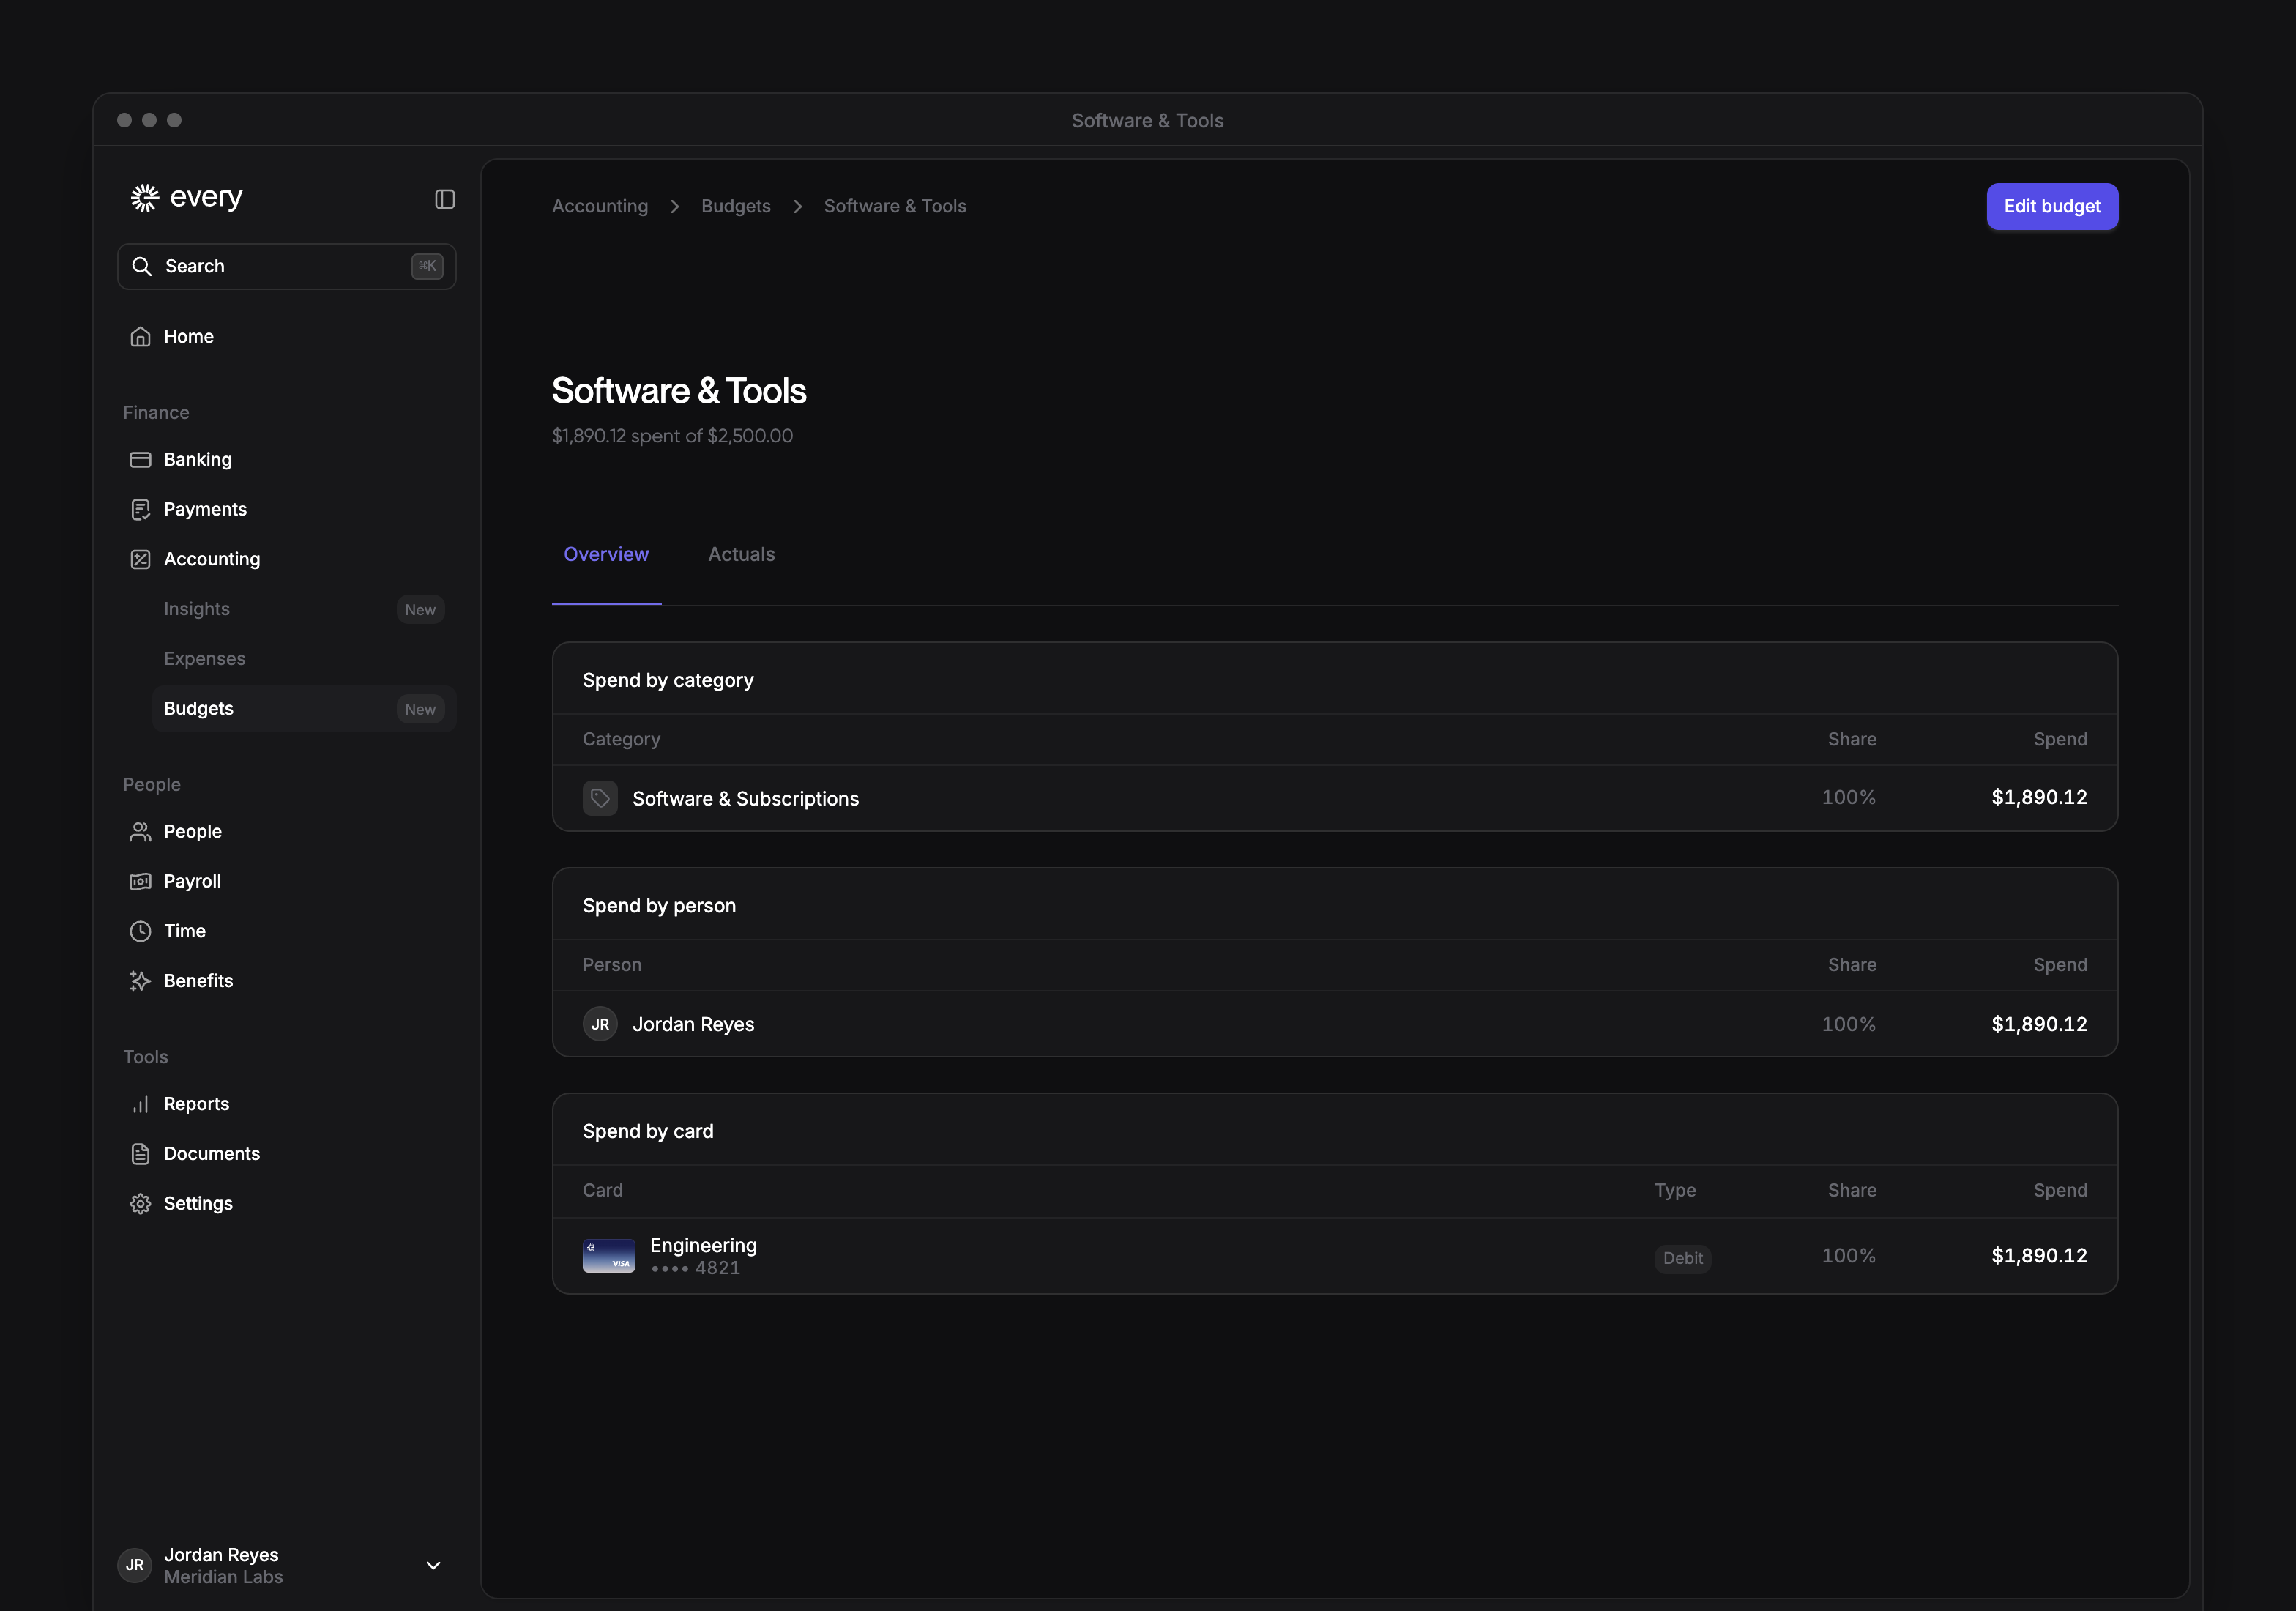Click the Jordan Reyes person row name
This screenshot has height=1611, width=2296.
(x=694, y=1024)
